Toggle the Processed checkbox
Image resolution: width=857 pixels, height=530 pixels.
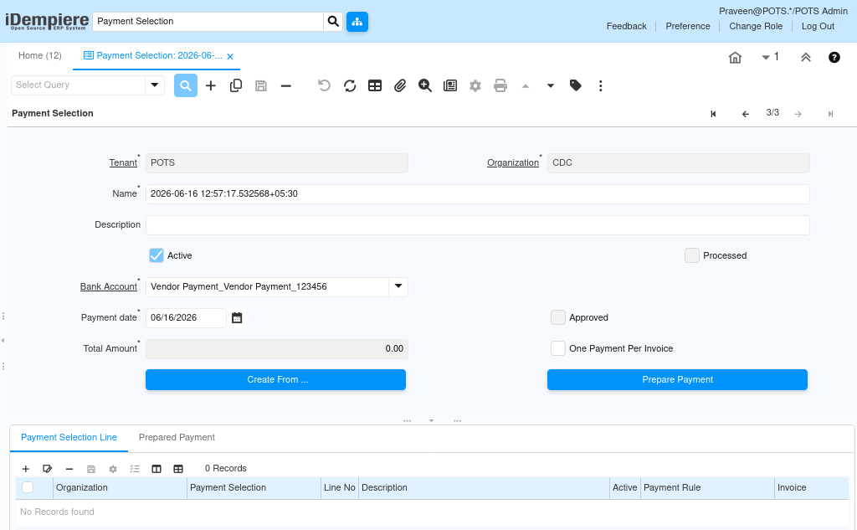(x=692, y=255)
